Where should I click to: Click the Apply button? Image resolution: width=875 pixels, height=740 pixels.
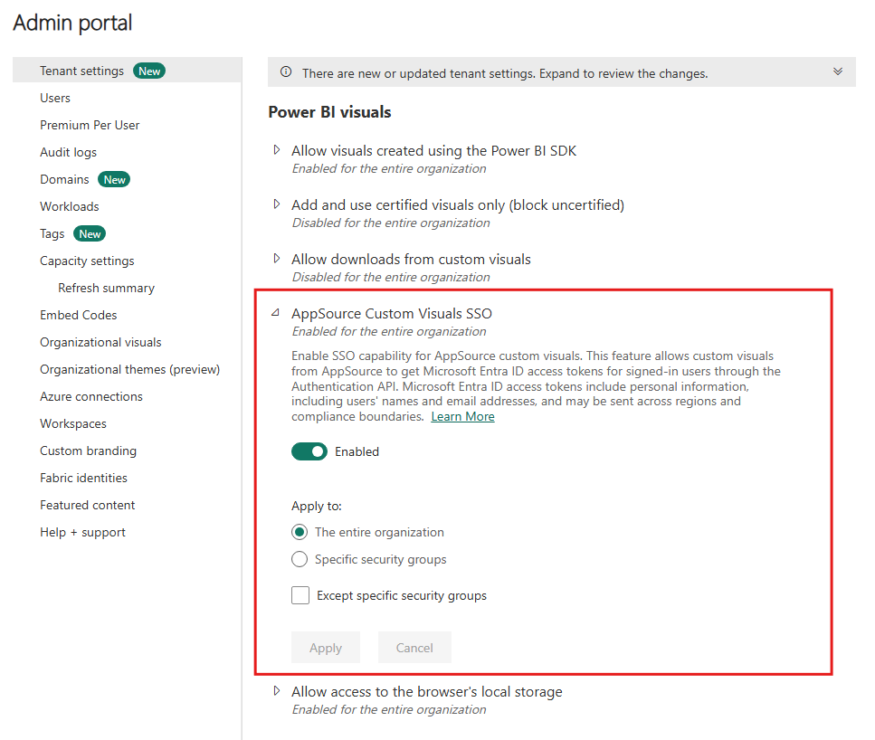click(x=325, y=647)
